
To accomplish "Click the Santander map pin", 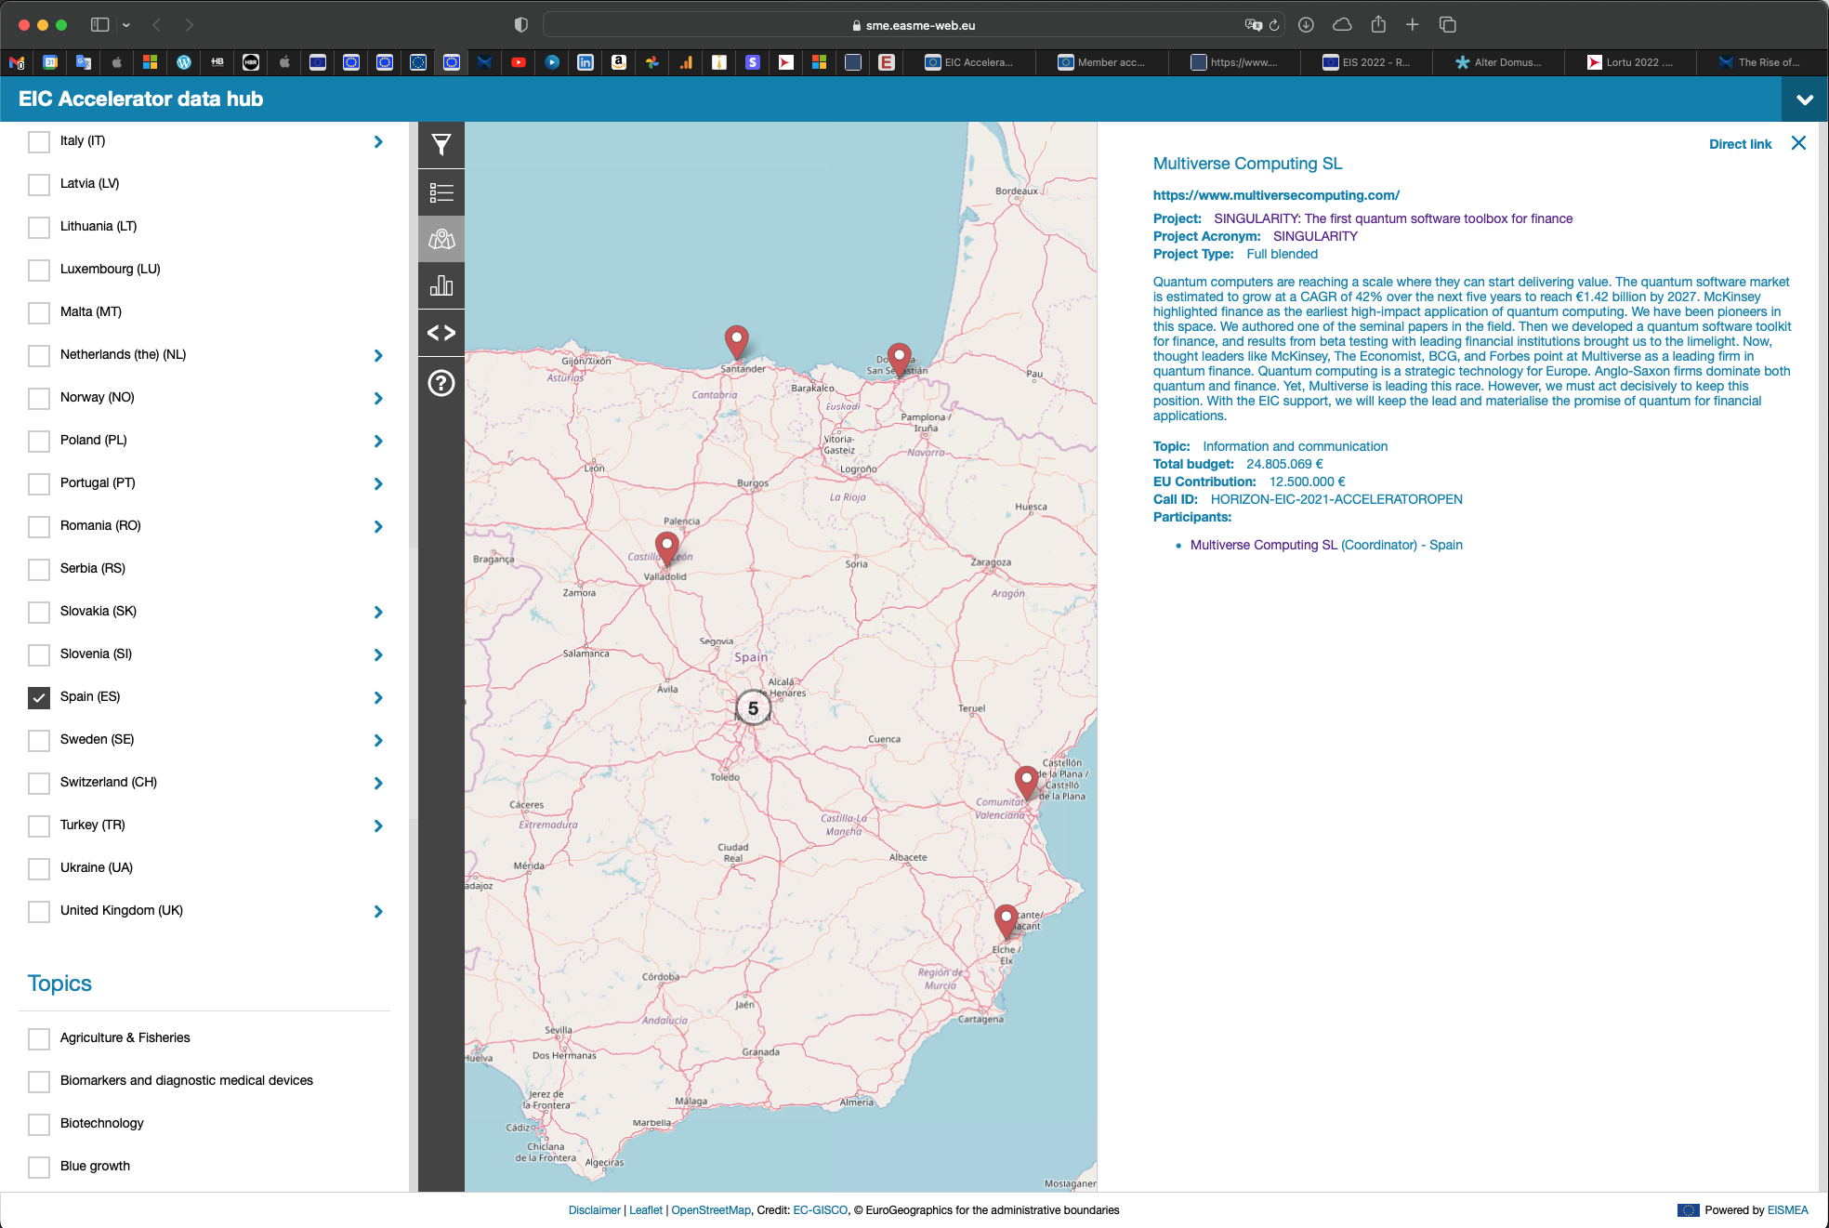I will point(736,341).
